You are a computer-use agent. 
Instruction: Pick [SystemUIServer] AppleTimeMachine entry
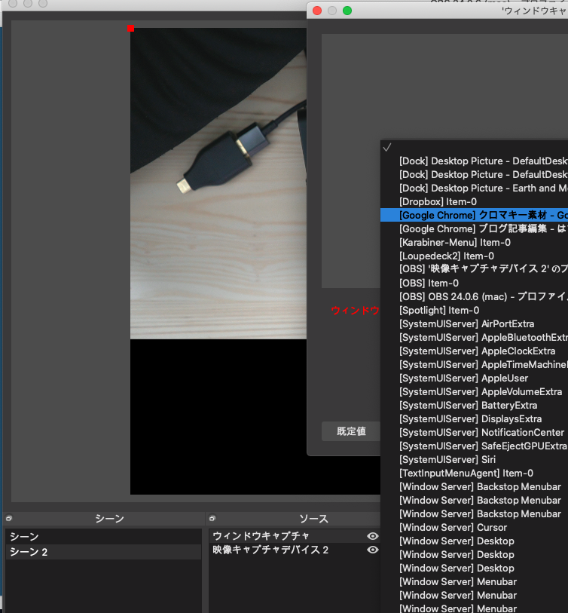coord(475,364)
